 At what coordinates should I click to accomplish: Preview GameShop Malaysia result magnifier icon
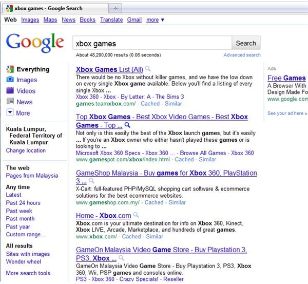tap(91, 181)
